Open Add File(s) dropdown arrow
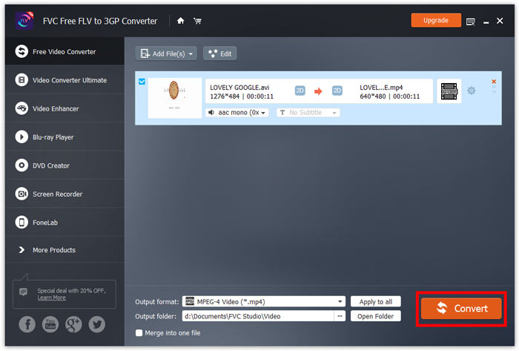519x351 pixels. [191, 54]
